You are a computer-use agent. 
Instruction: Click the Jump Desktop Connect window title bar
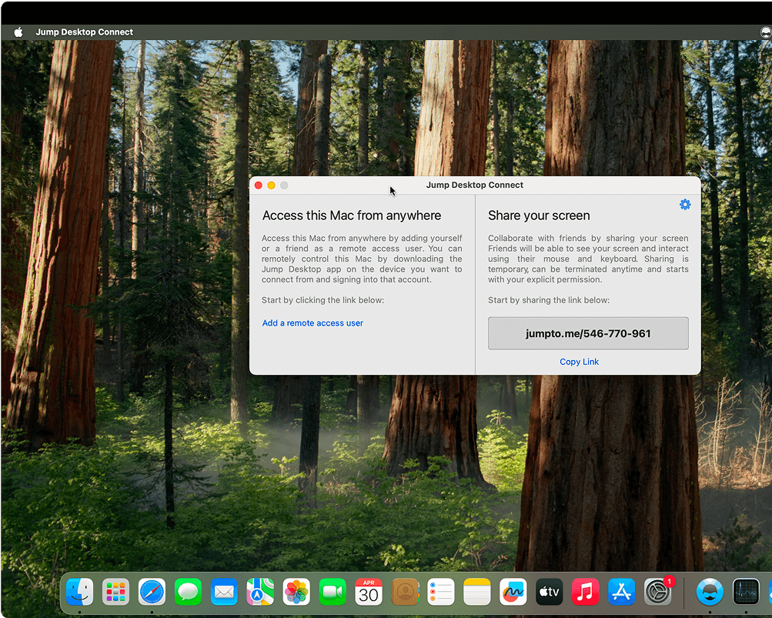[474, 185]
